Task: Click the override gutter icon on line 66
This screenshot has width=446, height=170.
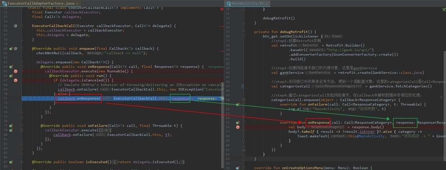Action: (11, 76)
